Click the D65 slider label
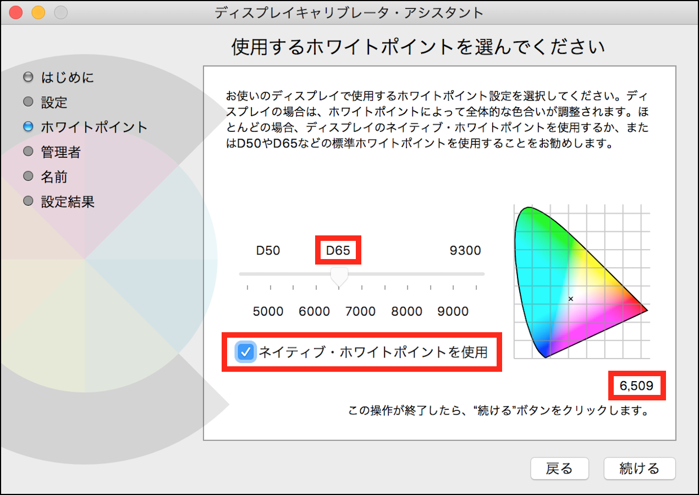 coord(338,251)
